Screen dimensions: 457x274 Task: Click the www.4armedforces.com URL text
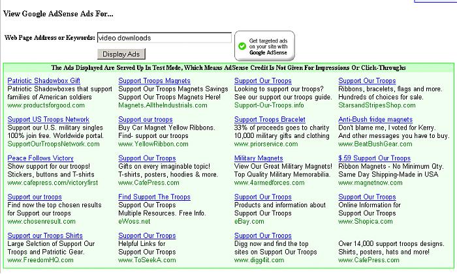click(x=269, y=183)
